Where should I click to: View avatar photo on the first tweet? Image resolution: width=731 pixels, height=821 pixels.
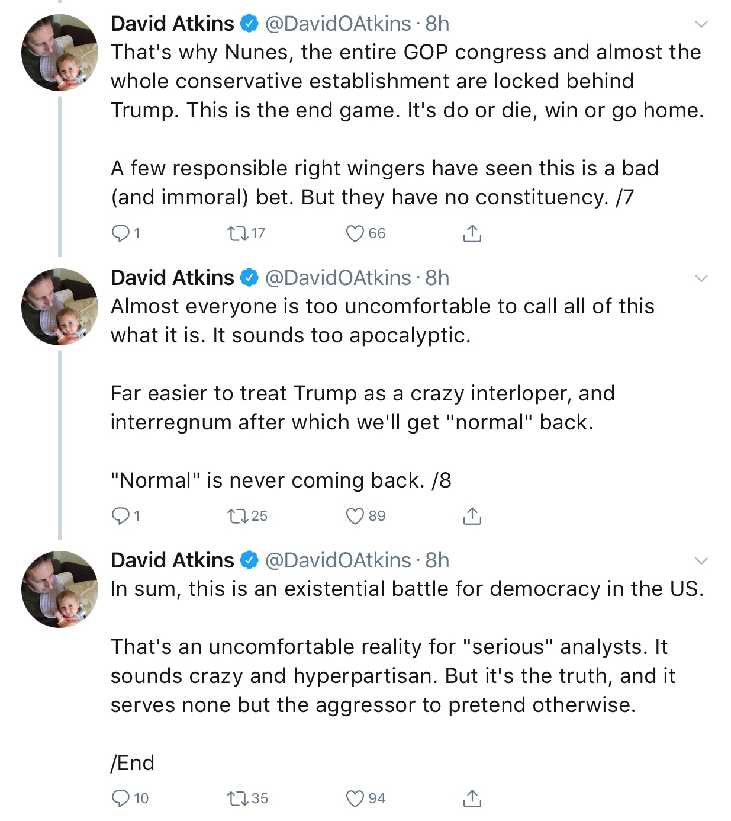click(x=60, y=52)
